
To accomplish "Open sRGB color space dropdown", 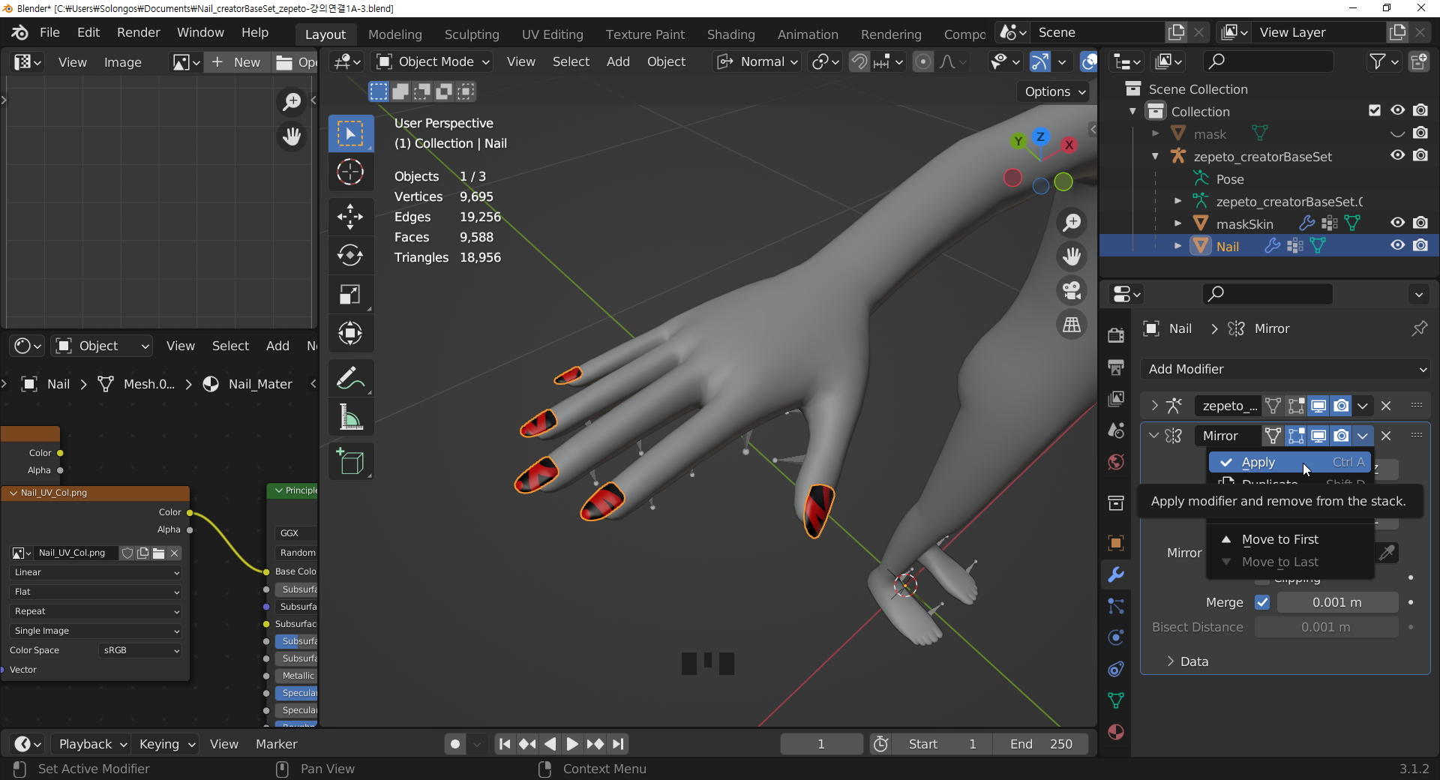I will point(140,650).
